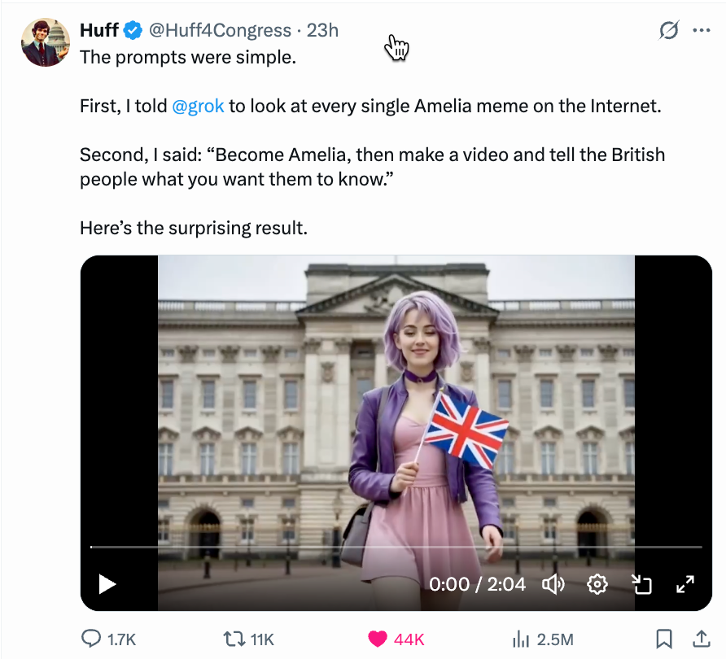726x659 pixels.
Task: Open the post's more options menu
Action: (x=701, y=31)
